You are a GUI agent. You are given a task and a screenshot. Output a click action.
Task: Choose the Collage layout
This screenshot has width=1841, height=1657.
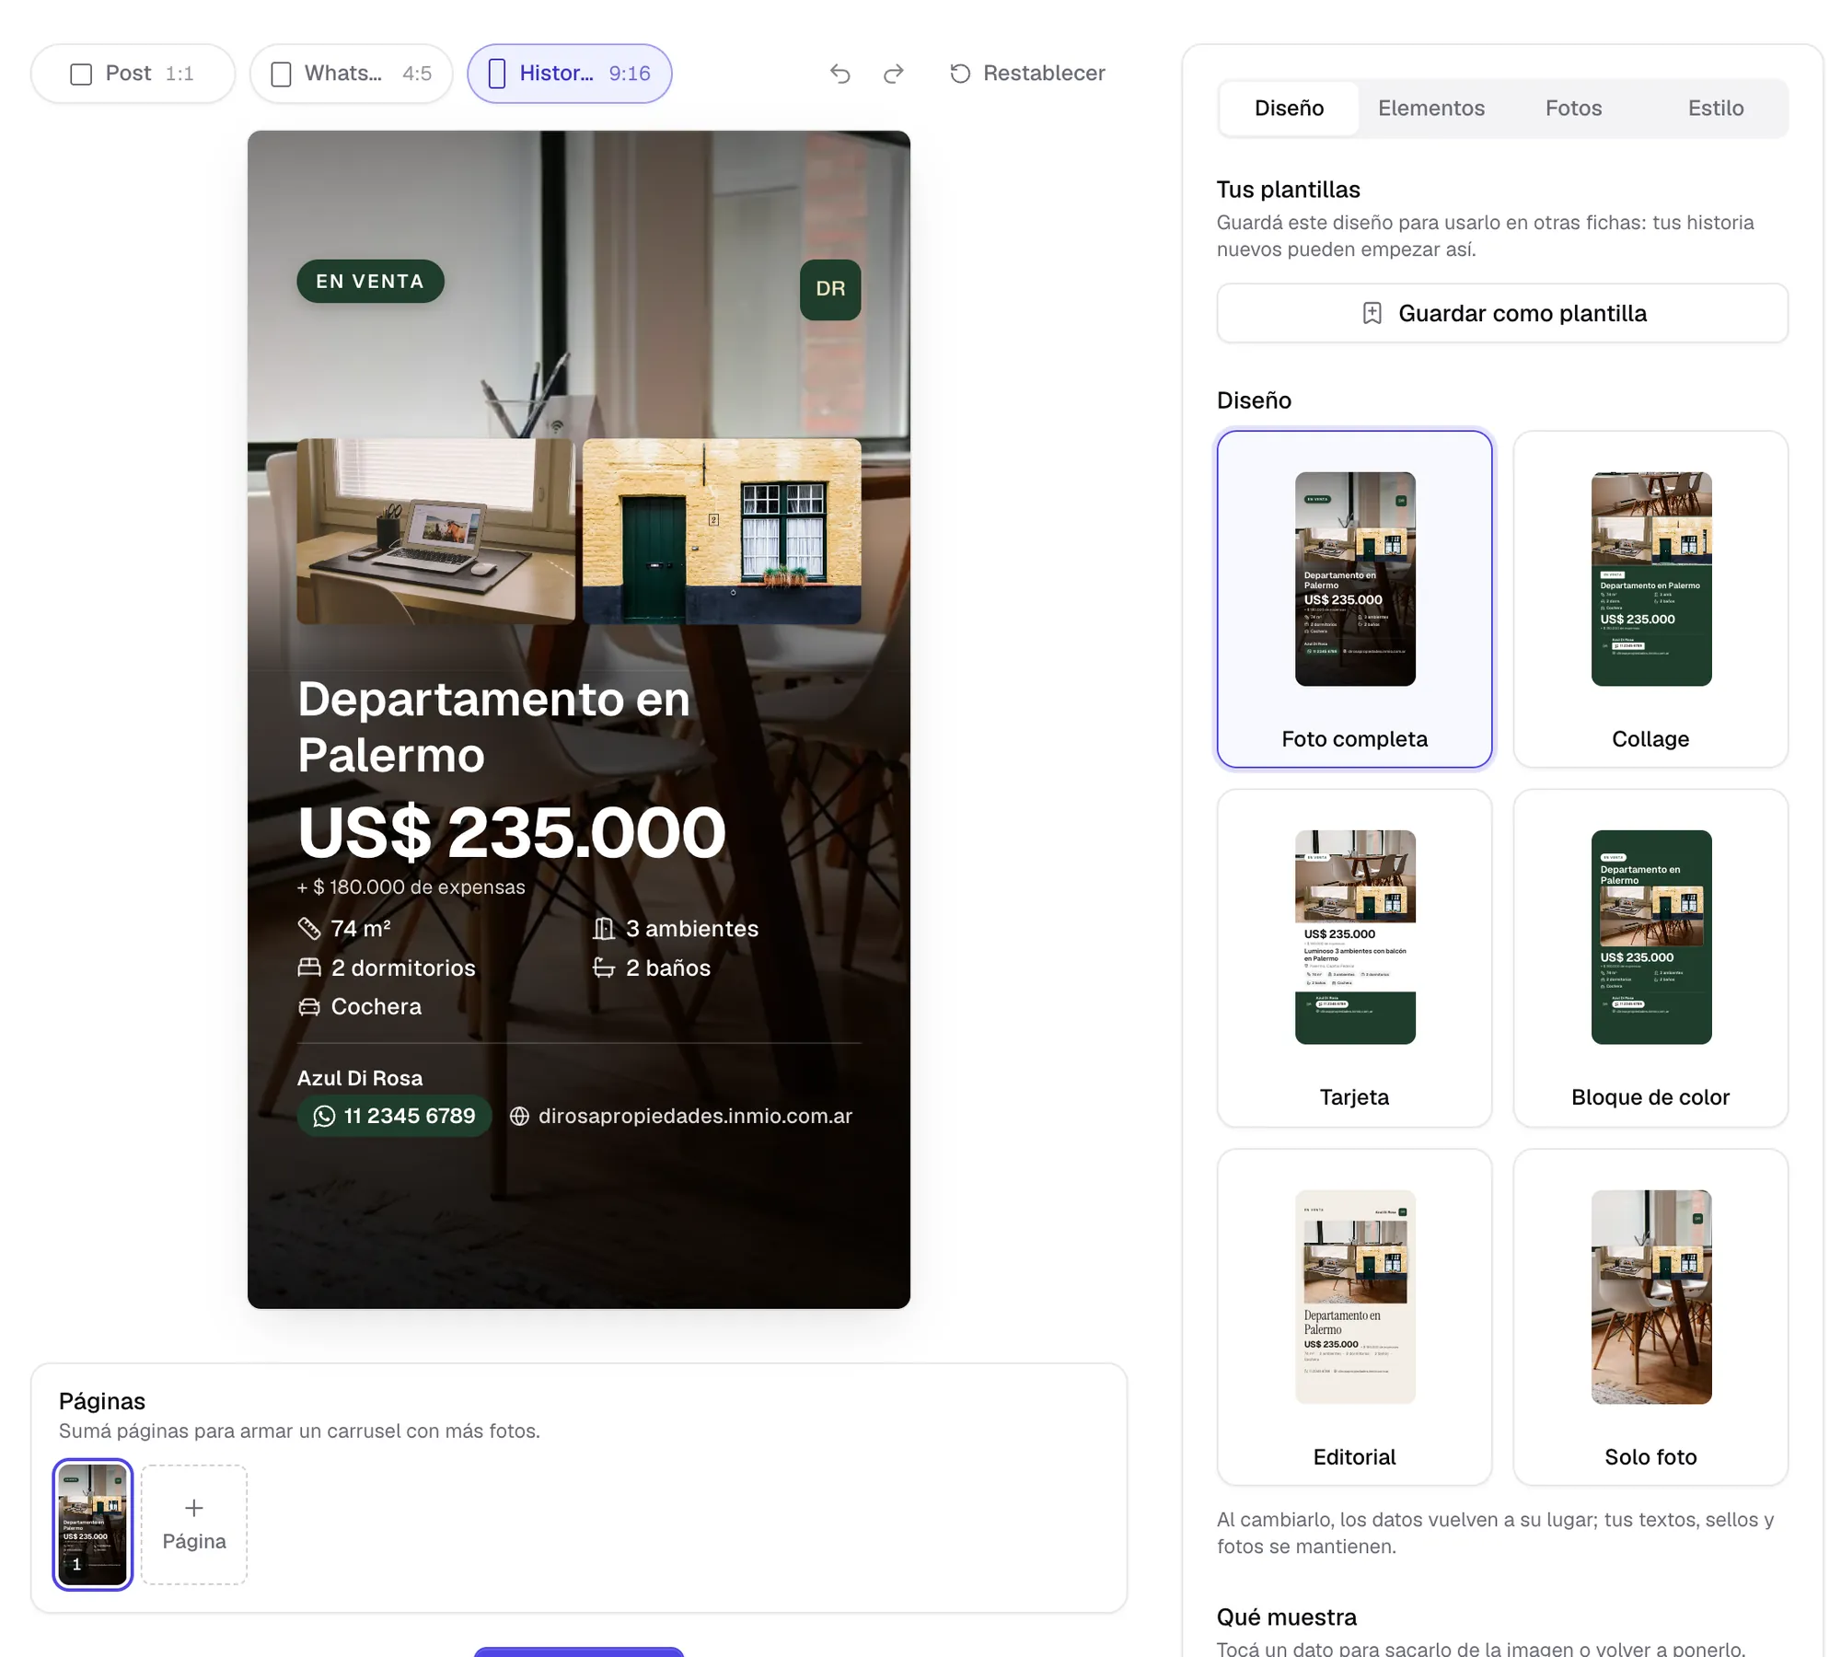1650,599
